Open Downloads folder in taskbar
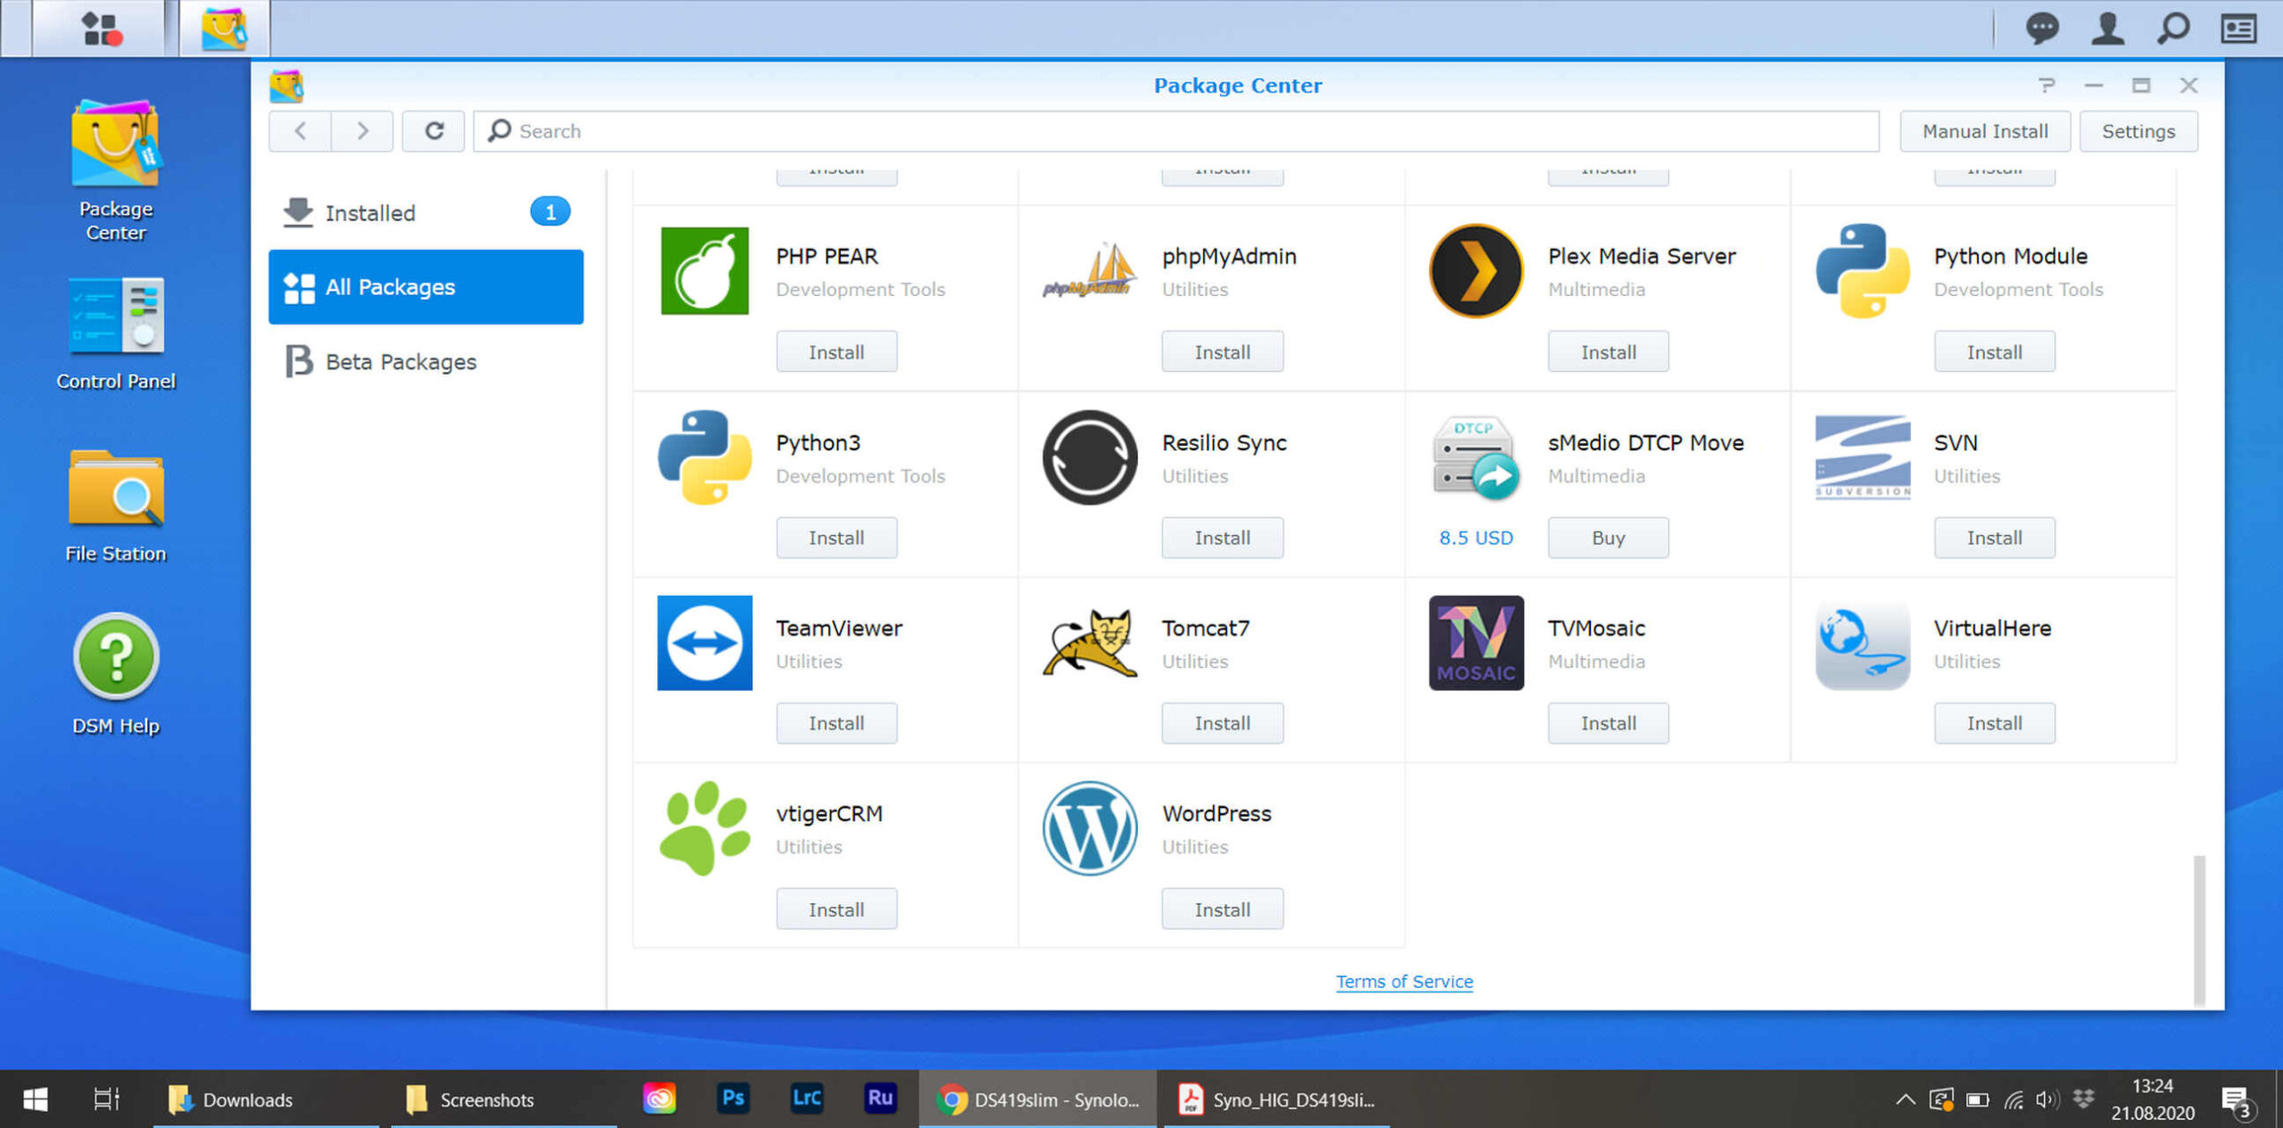 tap(266, 1099)
